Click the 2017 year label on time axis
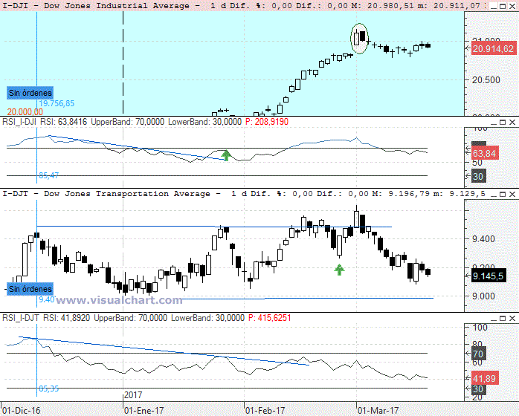 point(133,395)
